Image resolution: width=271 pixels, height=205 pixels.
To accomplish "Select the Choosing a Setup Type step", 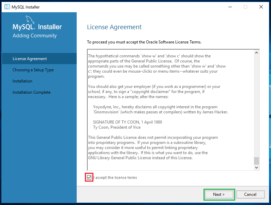I will [33, 70].
